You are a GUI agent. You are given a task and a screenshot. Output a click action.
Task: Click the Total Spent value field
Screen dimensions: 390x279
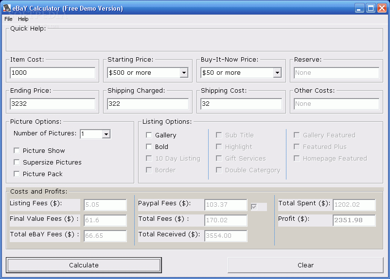coord(354,205)
